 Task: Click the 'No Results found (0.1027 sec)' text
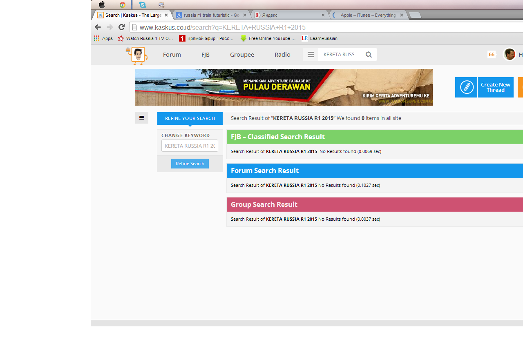(x=349, y=185)
